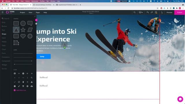
Task: Insert the left chevron icon
Action: pos(15,78)
